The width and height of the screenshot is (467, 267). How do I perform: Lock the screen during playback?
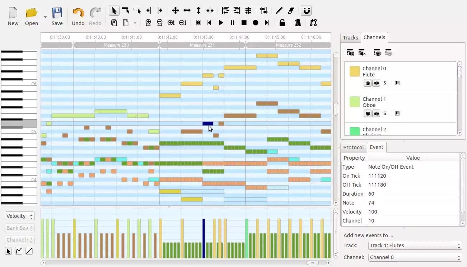282,23
